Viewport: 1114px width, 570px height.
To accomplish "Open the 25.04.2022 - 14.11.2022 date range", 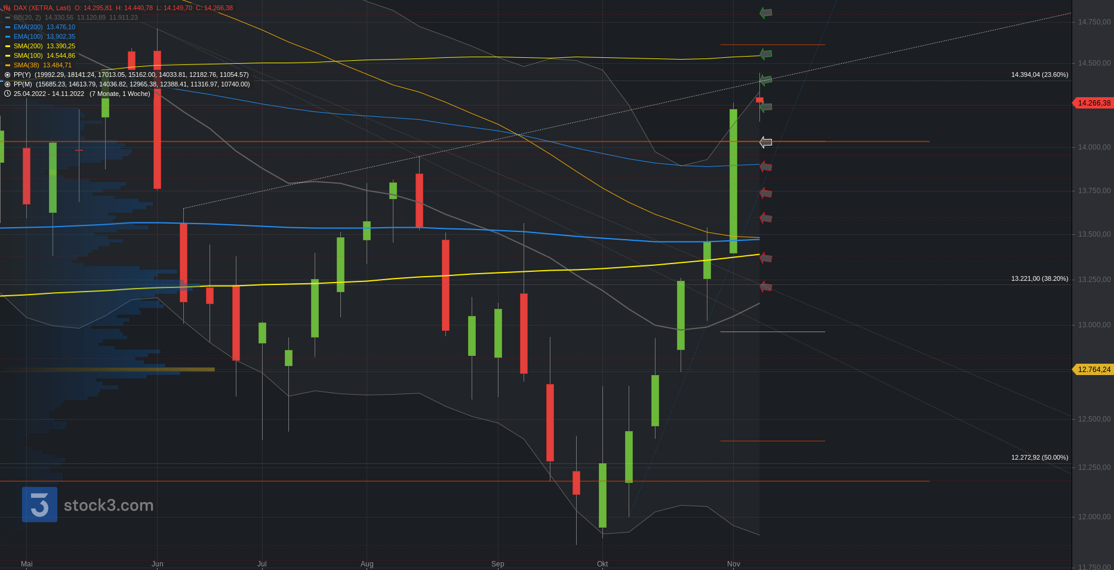I will [x=49, y=94].
